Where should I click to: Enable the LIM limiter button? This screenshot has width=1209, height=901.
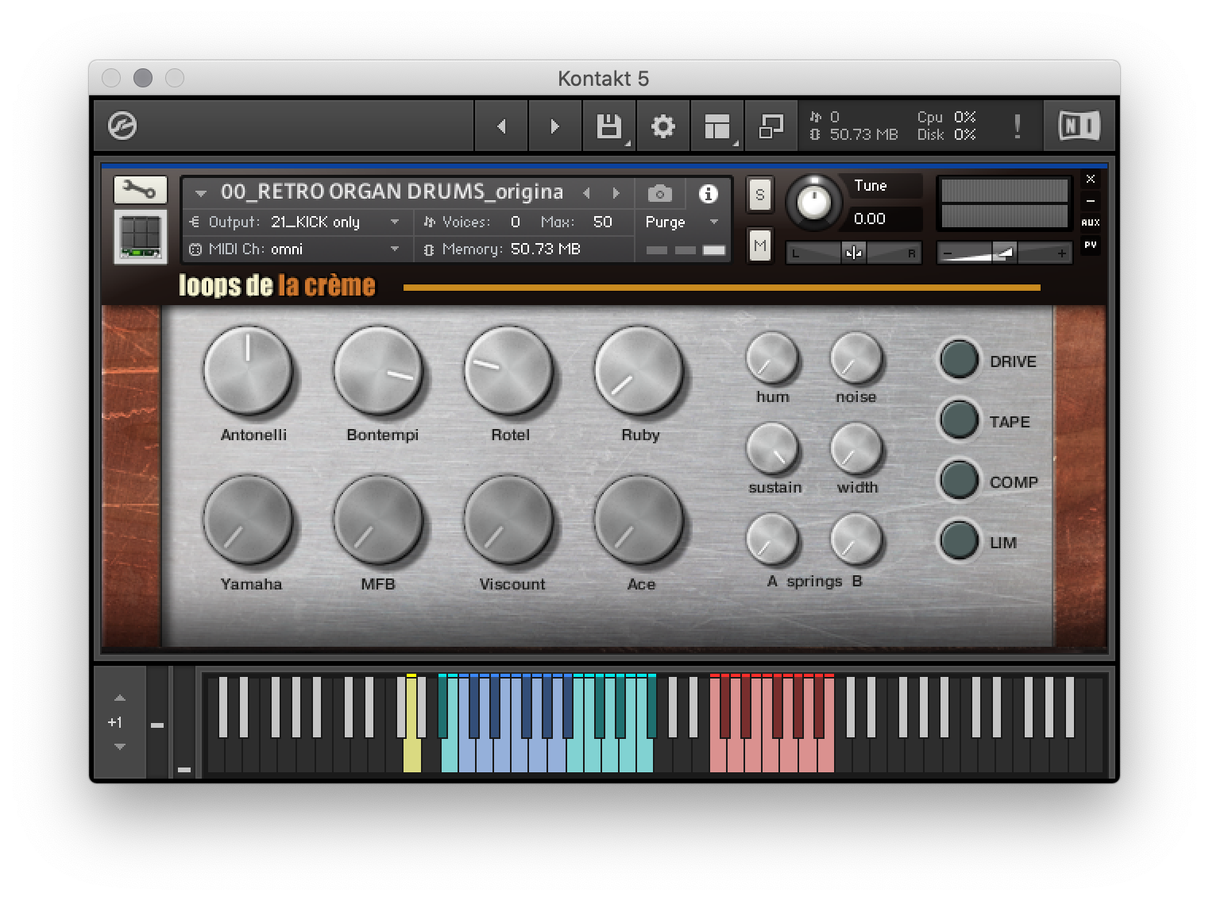959,540
